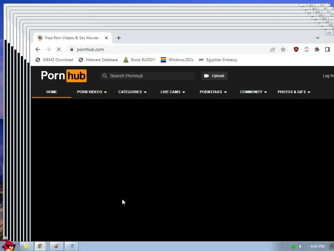This screenshot has height=251, width=334.
Task: Click the Log In link
Action: pyautogui.click(x=328, y=76)
